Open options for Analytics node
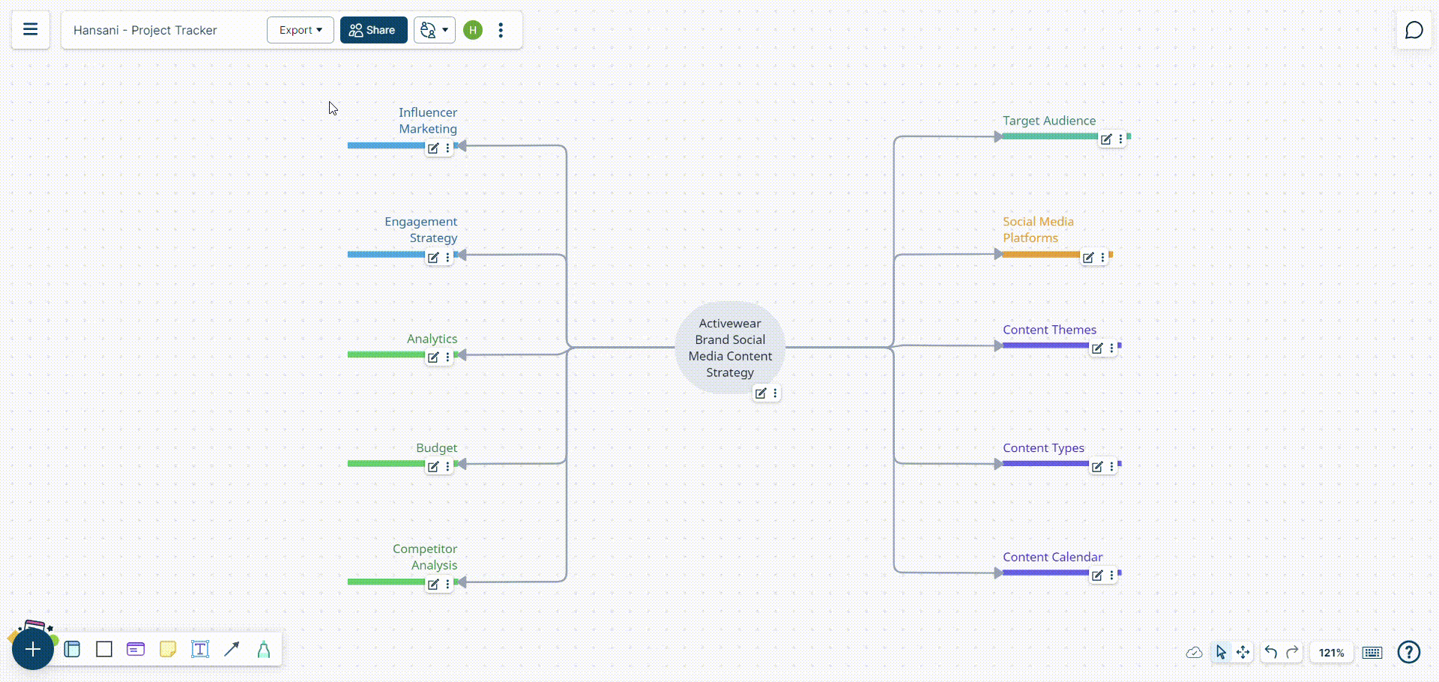Screen dimensions: 1439x682 point(447,357)
